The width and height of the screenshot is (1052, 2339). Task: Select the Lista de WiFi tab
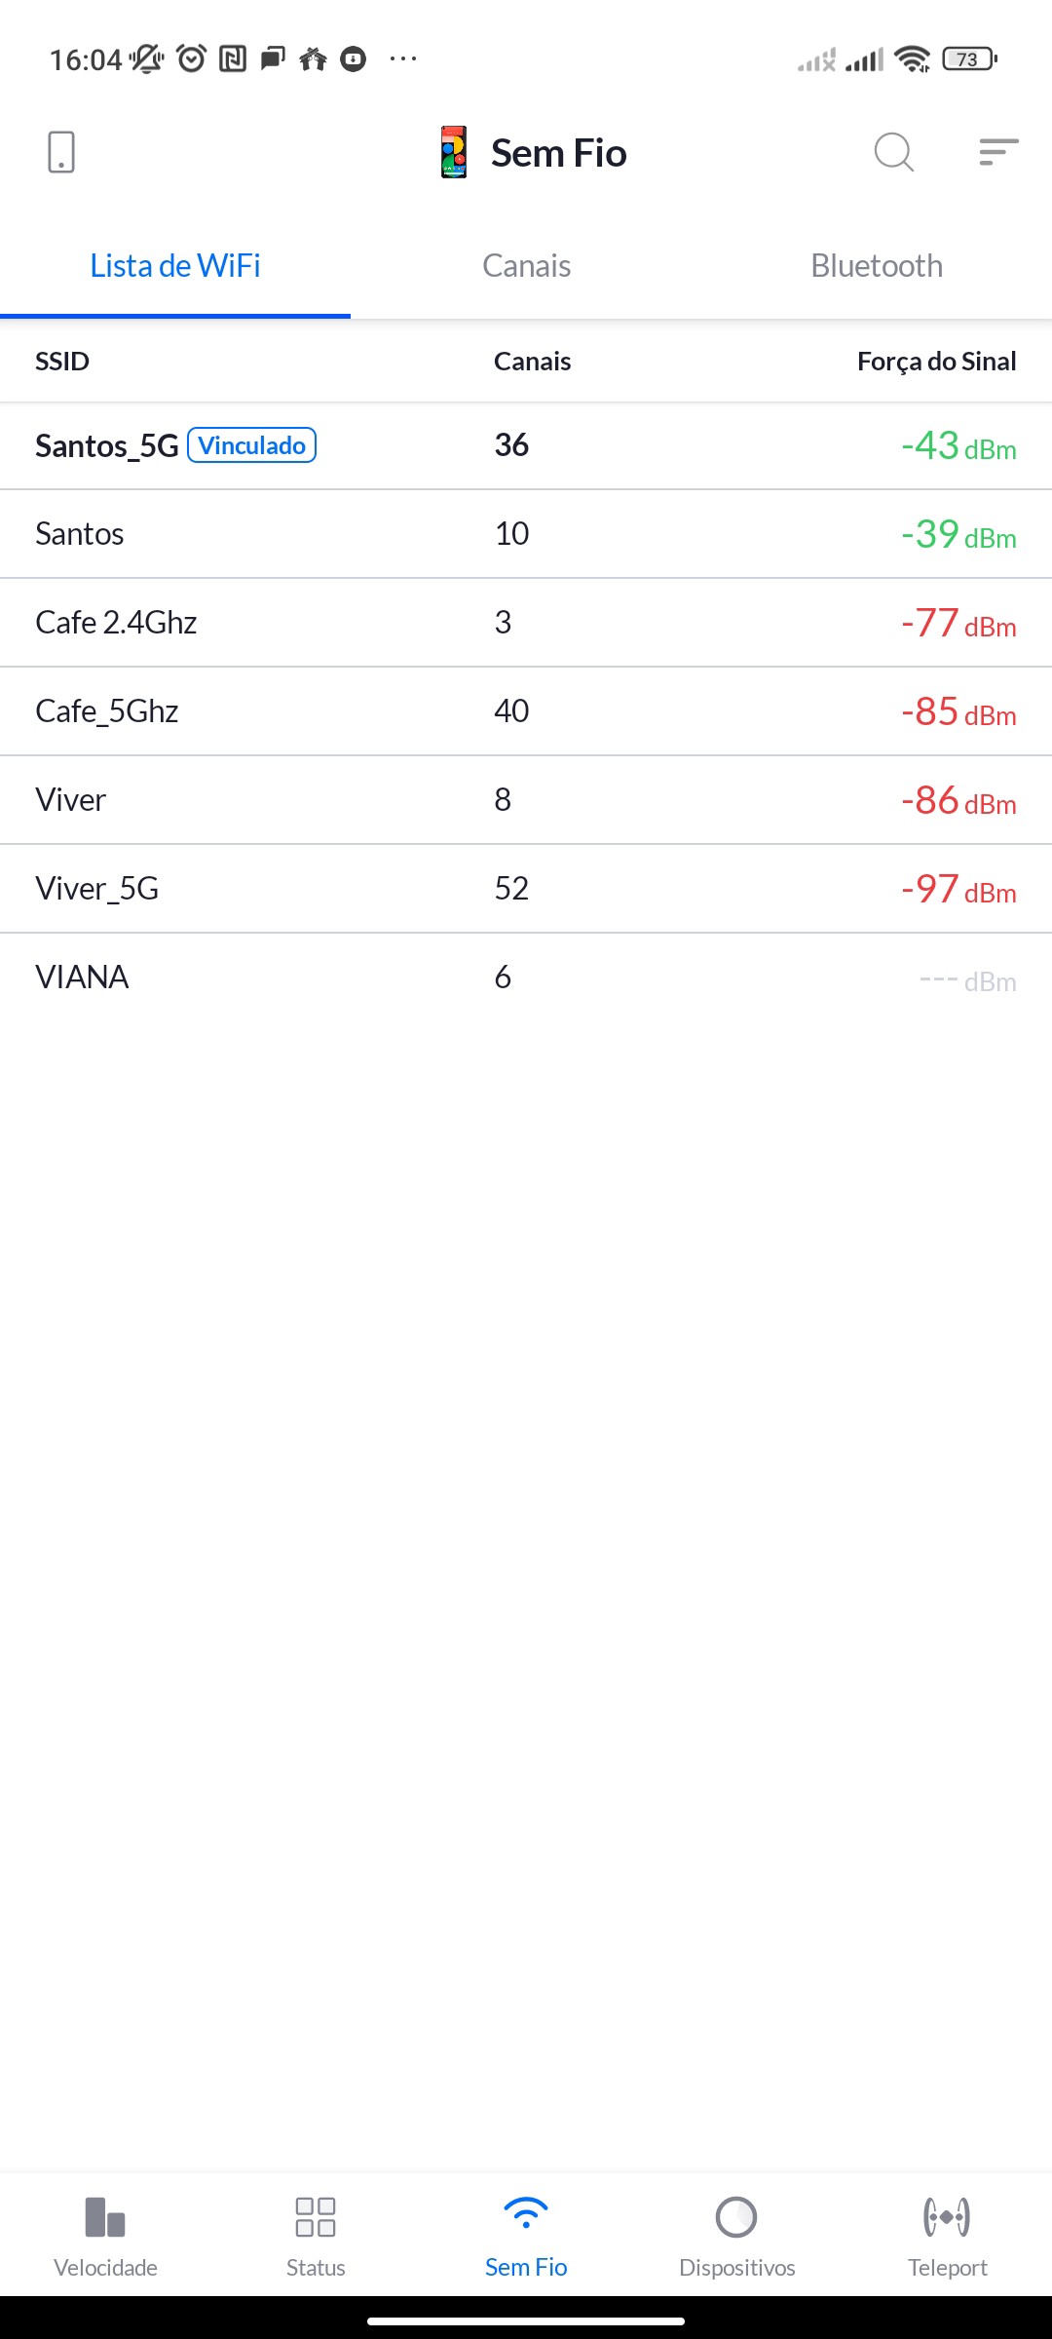coord(175,266)
